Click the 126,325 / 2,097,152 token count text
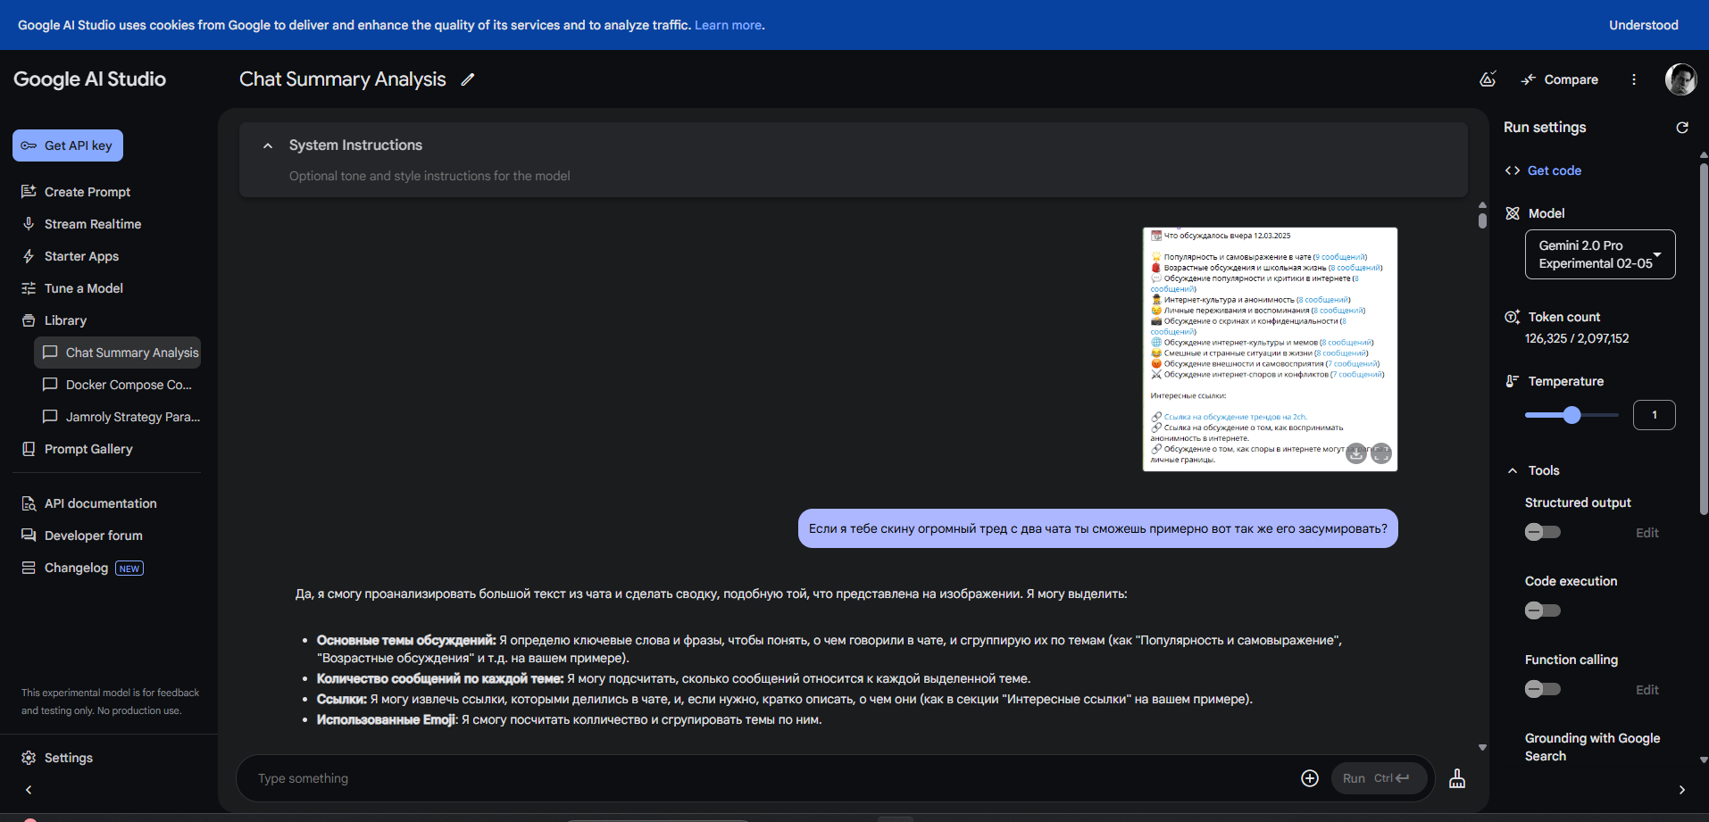 point(1577,338)
